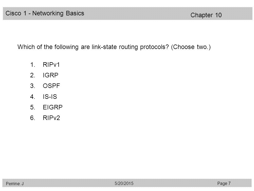Image resolution: width=254 pixels, height=191 pixels.
Task: Select answer option EIGRP
Action: pyautogui.click(x=53, y=107)
